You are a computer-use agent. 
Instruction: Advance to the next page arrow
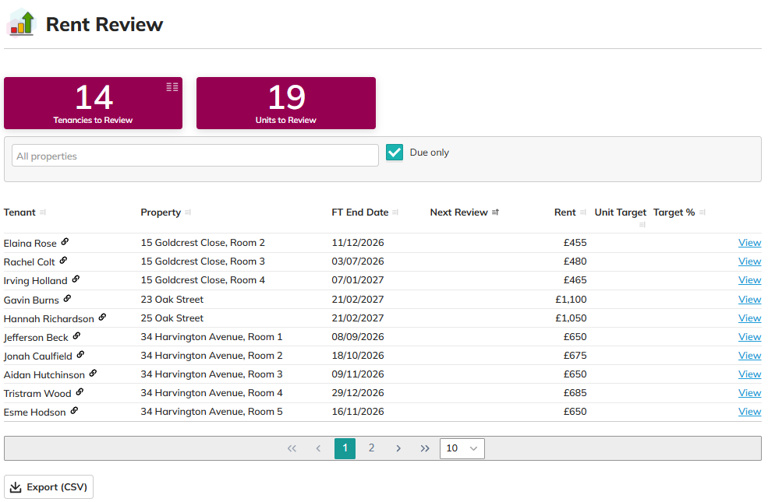pos(398,448)
